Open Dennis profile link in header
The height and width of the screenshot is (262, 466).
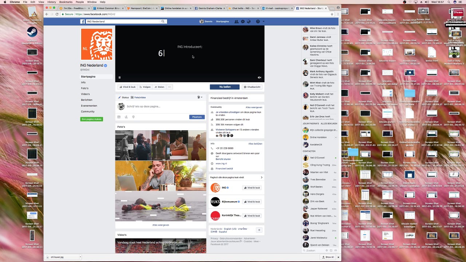coord(206,21)
